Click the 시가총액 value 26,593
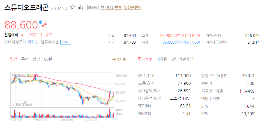 [184, 91]
